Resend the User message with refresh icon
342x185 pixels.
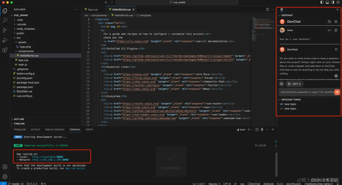tap(329, 30)
